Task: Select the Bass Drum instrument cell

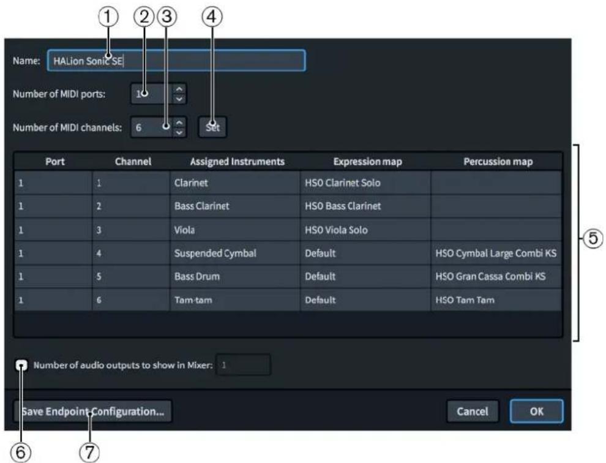Action: (x=235, y=276)
